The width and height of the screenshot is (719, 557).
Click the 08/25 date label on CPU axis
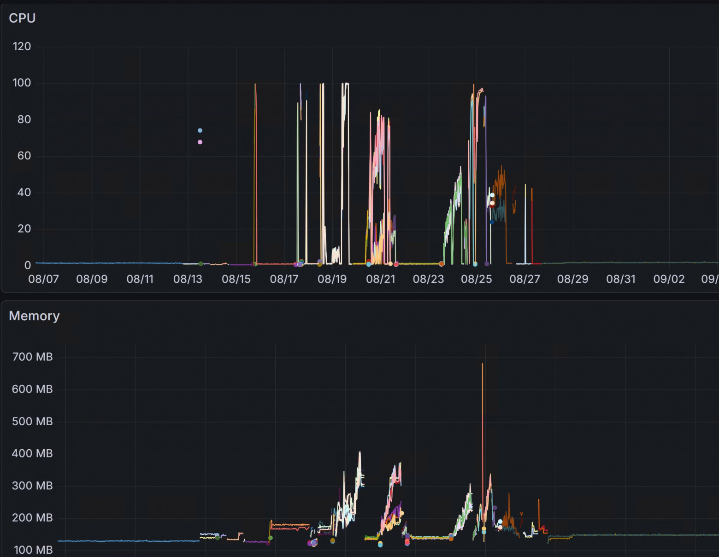tap(477, 279)
